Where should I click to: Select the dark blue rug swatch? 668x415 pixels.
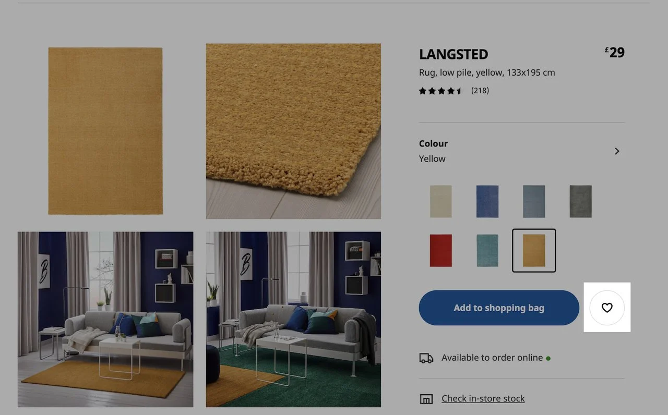tap(487, 201)
